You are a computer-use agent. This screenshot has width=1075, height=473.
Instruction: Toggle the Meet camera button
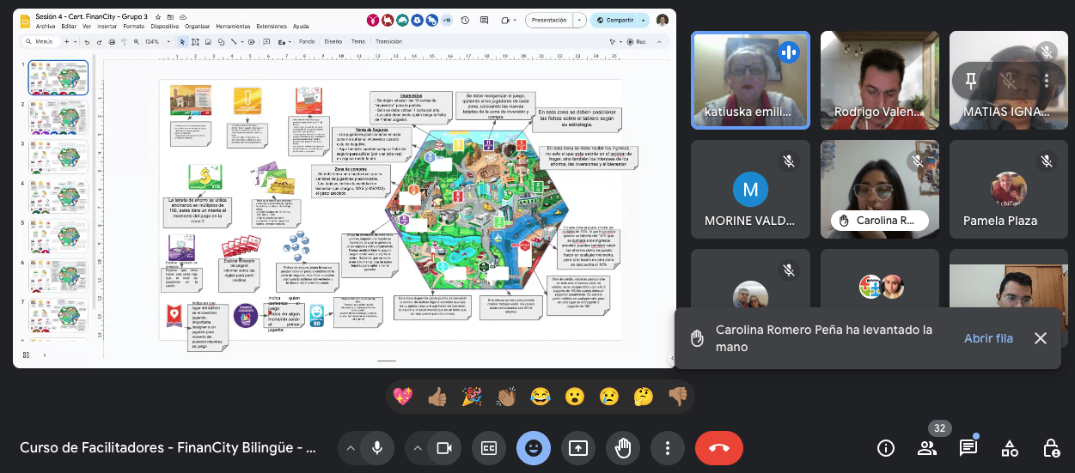(443, 447)
